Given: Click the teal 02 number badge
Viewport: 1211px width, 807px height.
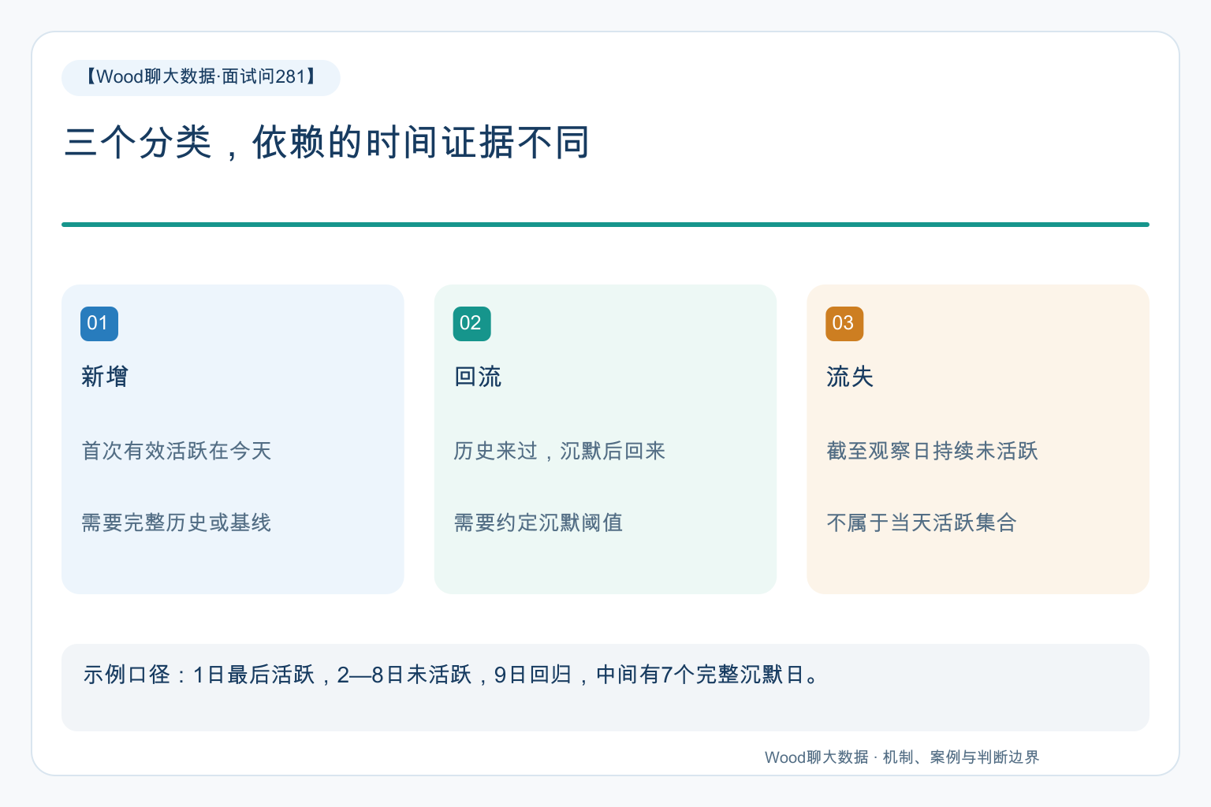Looking at the screenshot, I should tap(471, 324).
